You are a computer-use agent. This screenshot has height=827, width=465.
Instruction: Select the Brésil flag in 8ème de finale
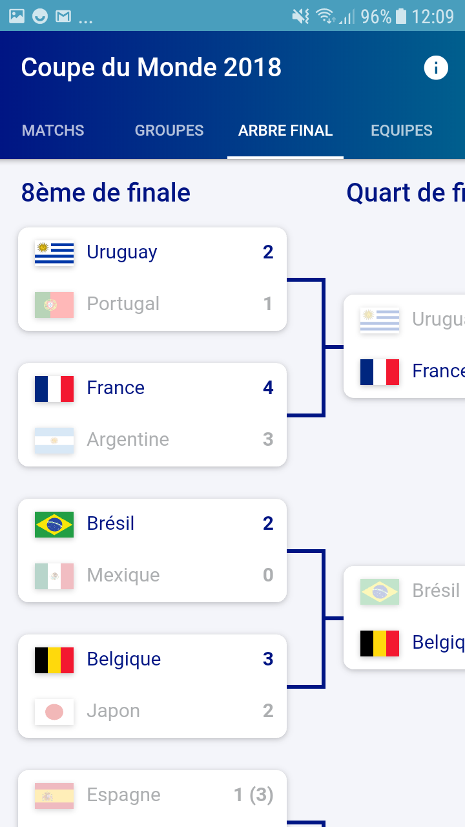[x=54, y=524]
